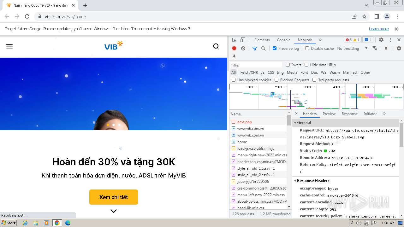Image resolution: width=404 pixels, height=227 pixels.
Task: Open the Learn more link
Action: (x=379, y=29)
